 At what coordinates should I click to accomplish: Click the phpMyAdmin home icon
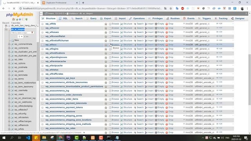(x=13, y=19)
